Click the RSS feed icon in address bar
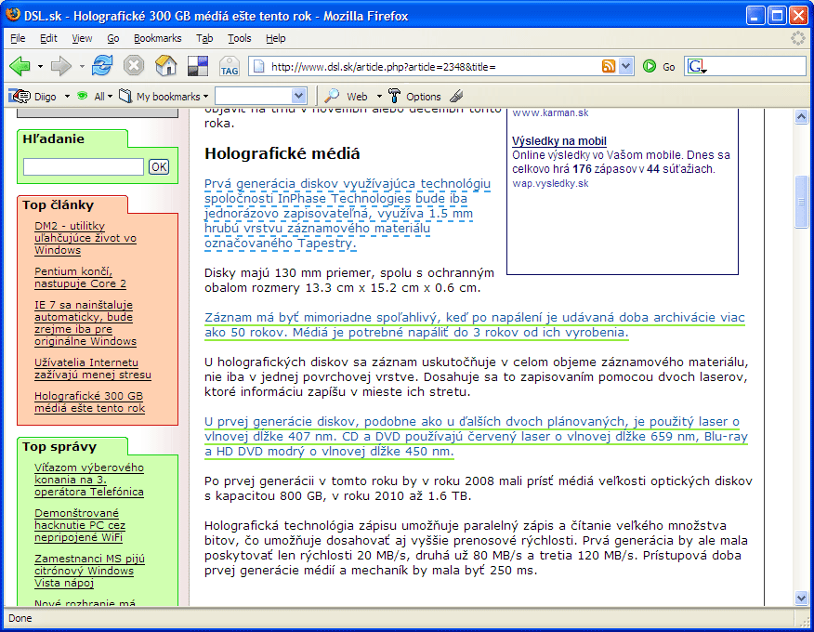This screenshot has width=814, height=632. [609, 66]
